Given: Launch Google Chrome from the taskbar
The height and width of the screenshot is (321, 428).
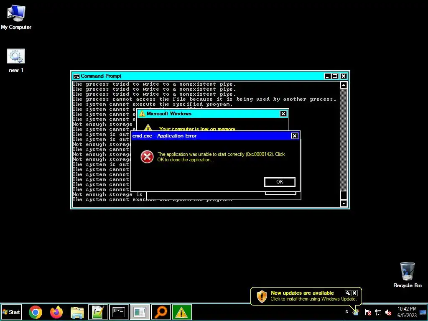Looking at the screenshot, I should (x=36, y=312).
